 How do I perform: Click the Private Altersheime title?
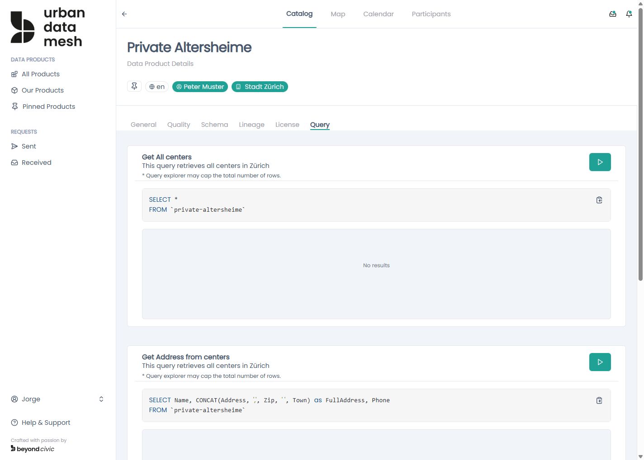click(x=189, y=47)
